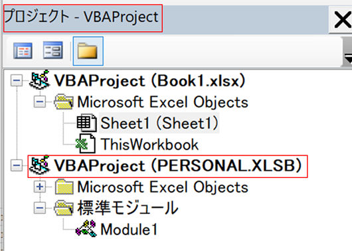Expand Microsoft Excel Objects under PERSONAL.XLSB
Image resolution: width=352 pixels, height=251 pixels.
tap(40, 187)
